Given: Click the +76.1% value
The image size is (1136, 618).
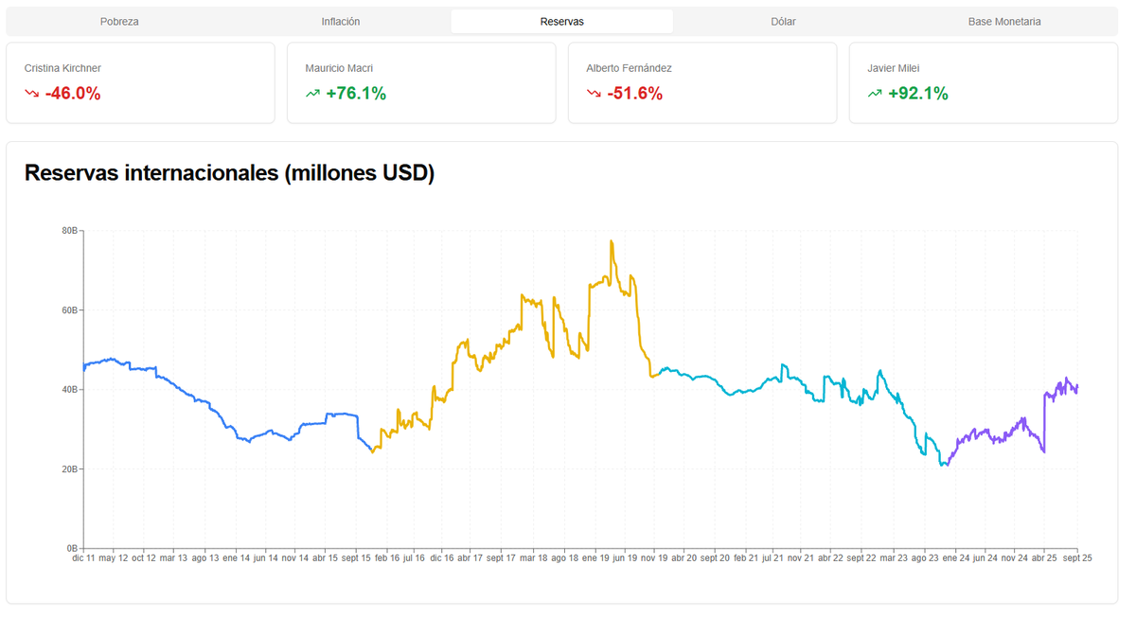Looking at the screenshot, I should click(x=356, y=94).
